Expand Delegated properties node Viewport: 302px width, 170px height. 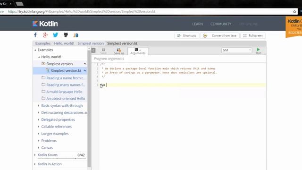tap(38, 119)
